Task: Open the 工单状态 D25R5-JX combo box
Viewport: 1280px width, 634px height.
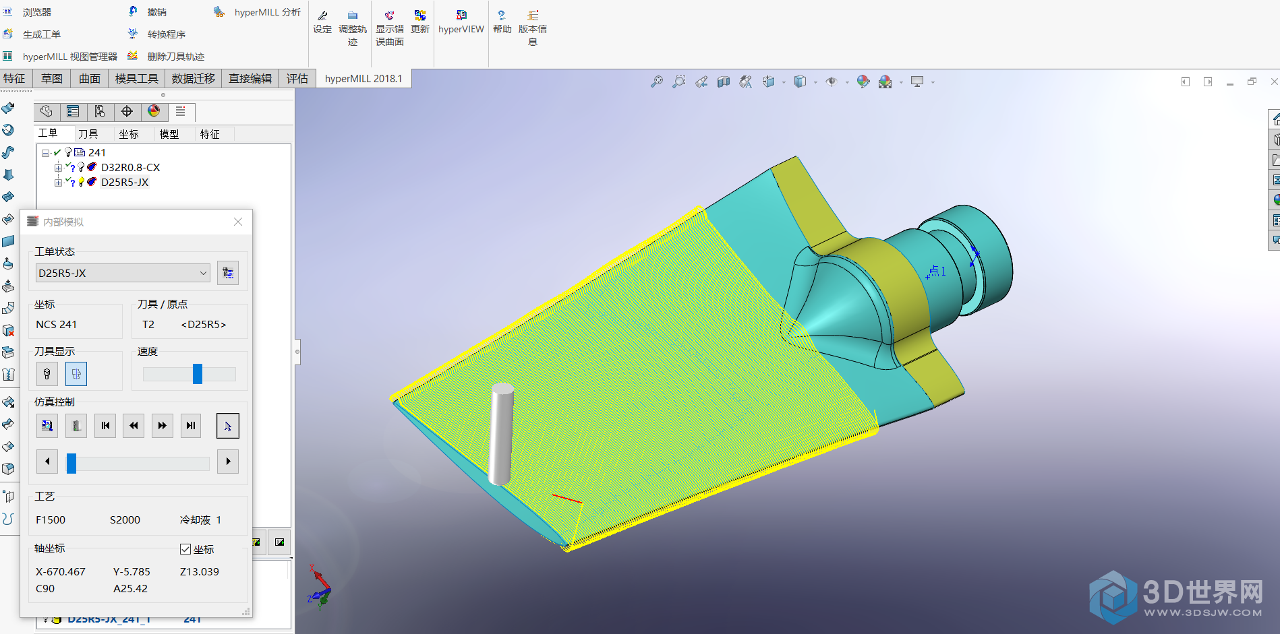Action: (123, 273)
